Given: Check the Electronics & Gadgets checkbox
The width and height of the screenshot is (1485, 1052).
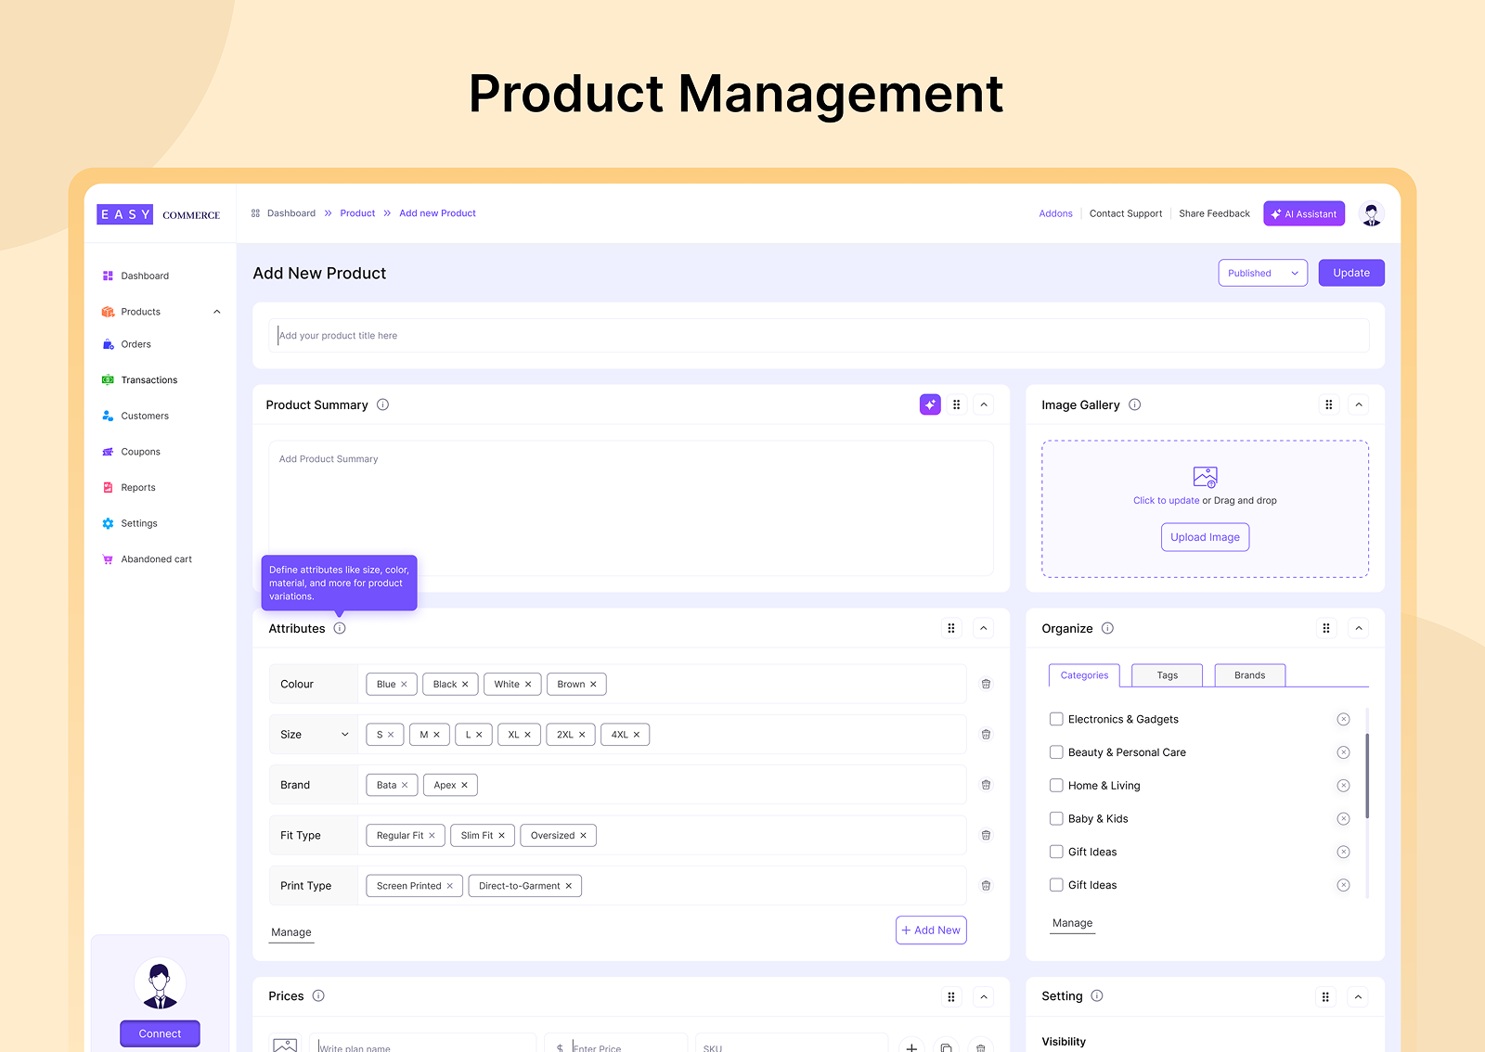Looking at the screenshot, I should [x=1056, y=719].
